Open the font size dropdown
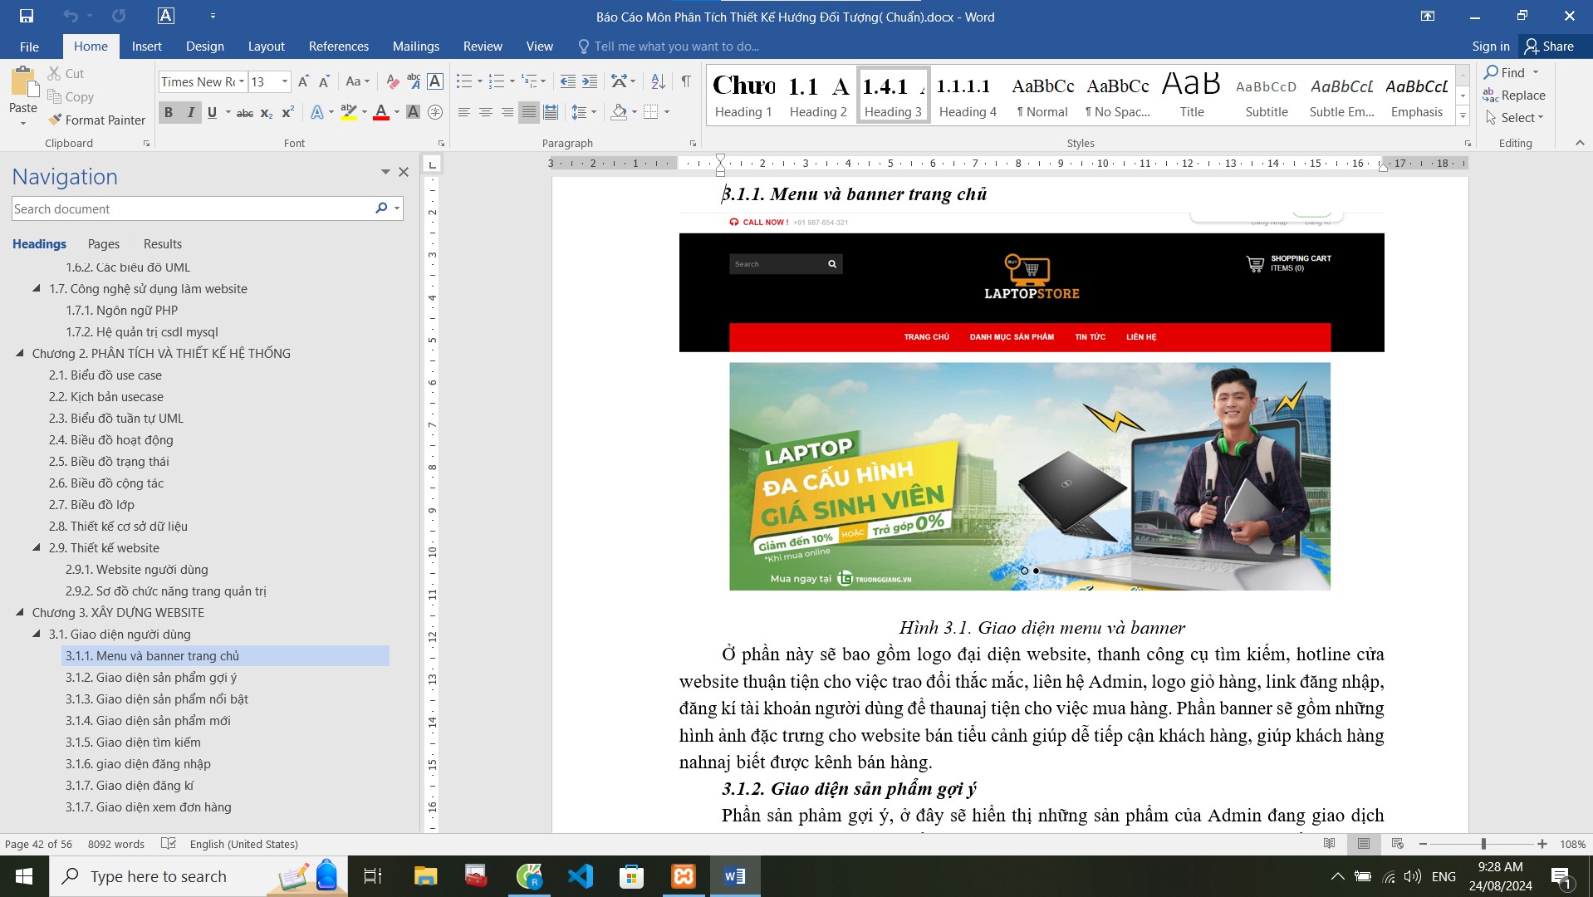Image resolution: width=1593 pixels, height=897 pixels. click(285, 81)
